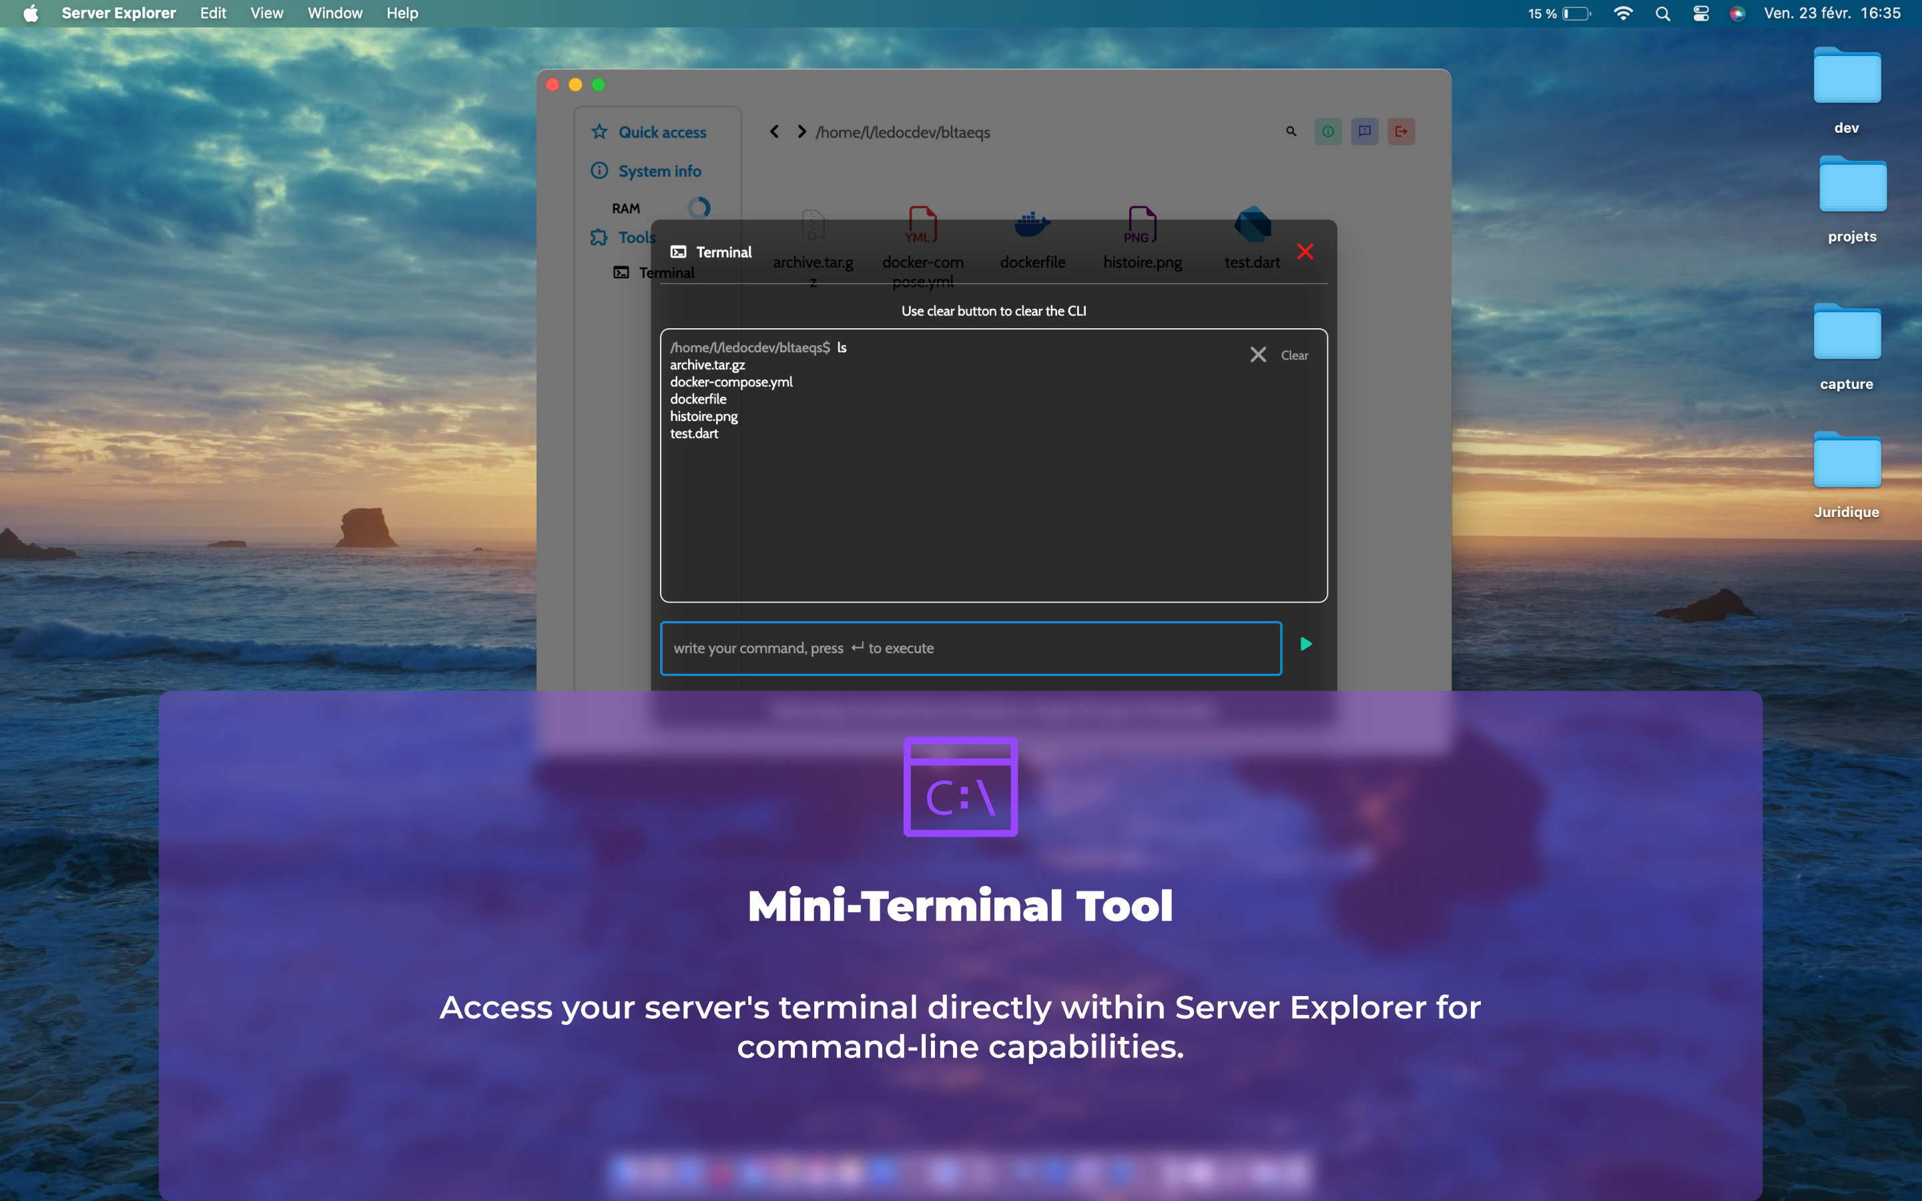
Task: Click the red logout button in toolbar
Action: click(x=1401, y=132)
